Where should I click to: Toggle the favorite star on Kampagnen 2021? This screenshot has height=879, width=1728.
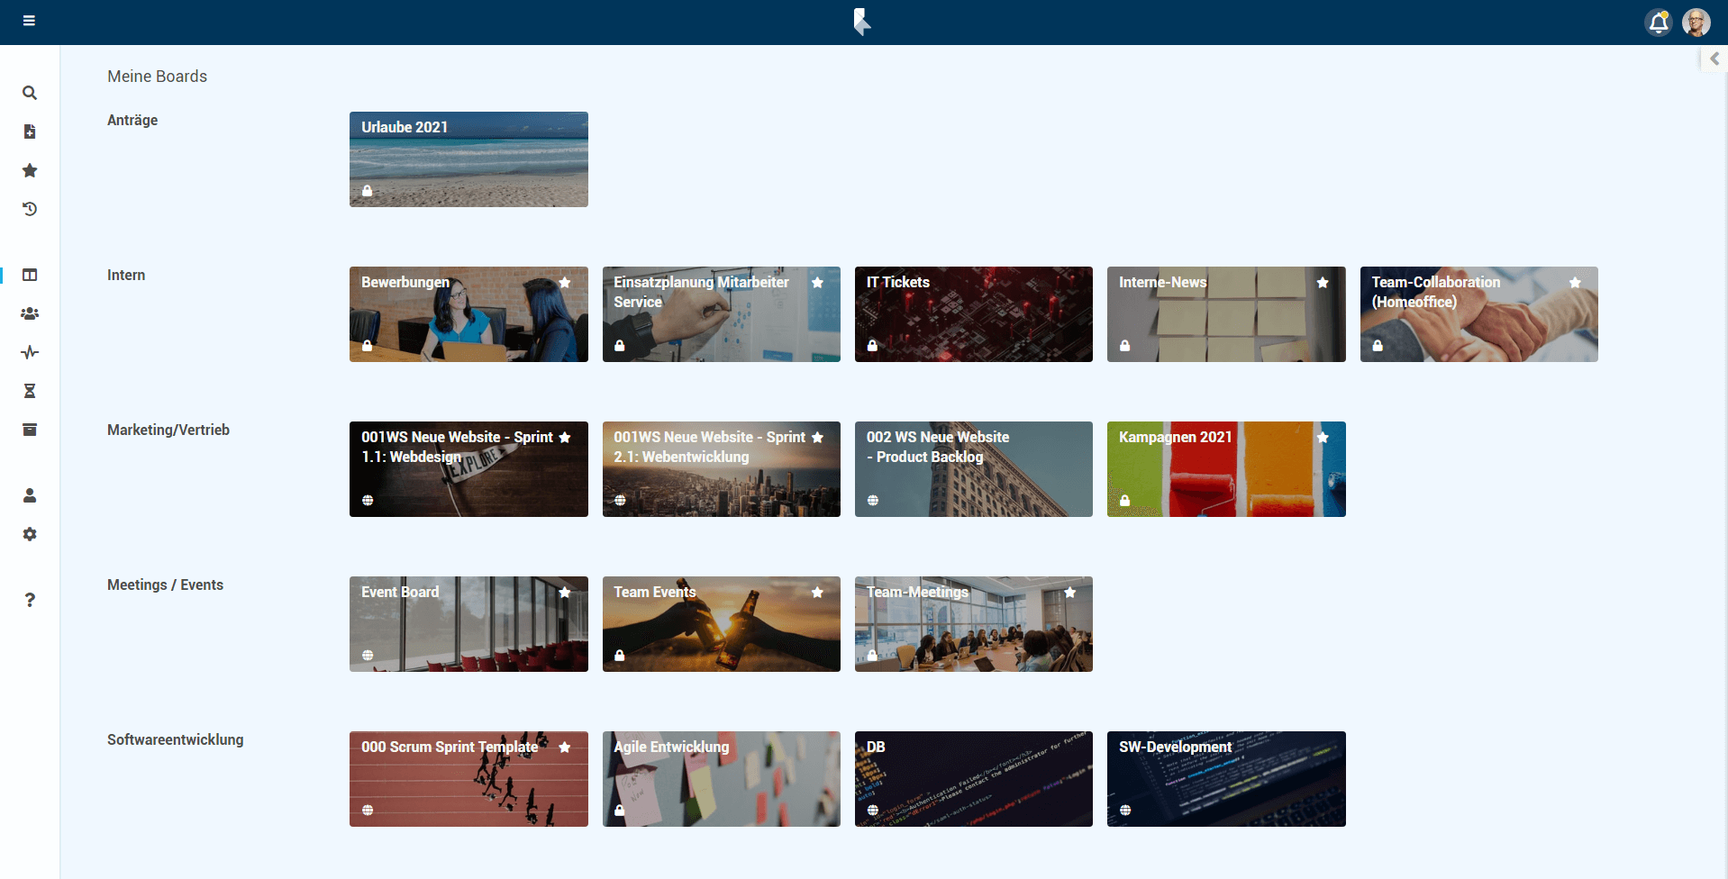tap(1323, 438)
